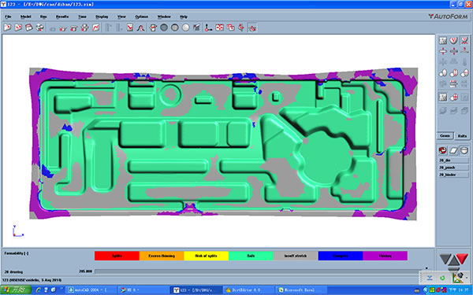Toggle the 20_die tool visibility
Viewport: 473px width, 295px height.
coord(453,160)
